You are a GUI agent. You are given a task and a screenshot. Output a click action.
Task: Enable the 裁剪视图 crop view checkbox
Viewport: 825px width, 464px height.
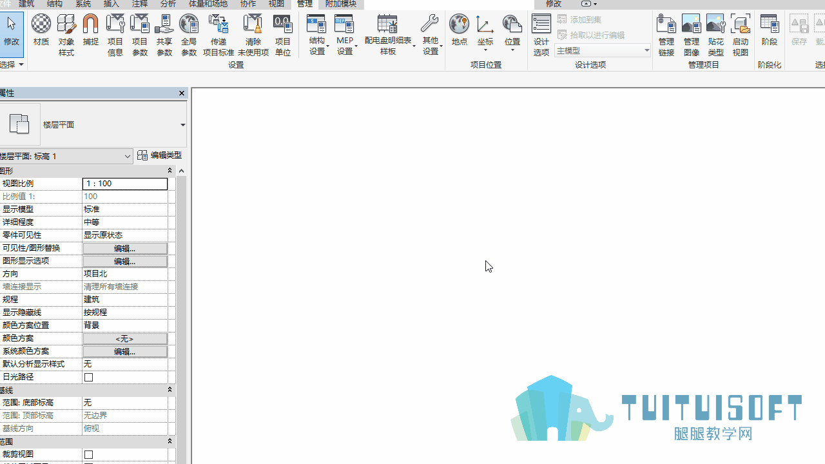point(89,454)
